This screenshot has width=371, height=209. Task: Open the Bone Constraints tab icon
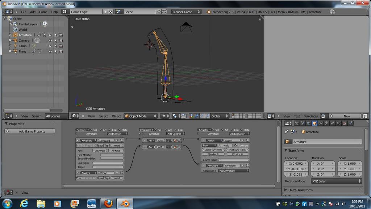(x=338, y=123)
